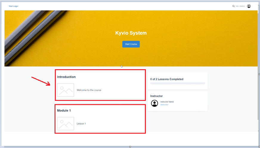Select the Introduction section heading
This screenshot has width=260, height=148.
tap(66, 77)
